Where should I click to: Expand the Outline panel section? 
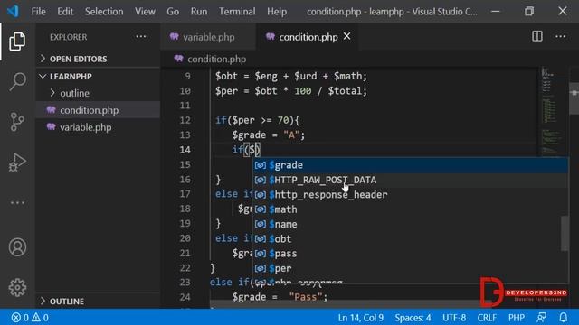(x=66, y=301)
